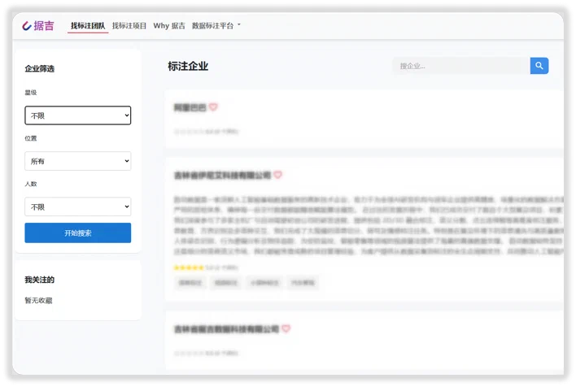Open the 找标注团队 tab
576x387 pixels.
88,26
